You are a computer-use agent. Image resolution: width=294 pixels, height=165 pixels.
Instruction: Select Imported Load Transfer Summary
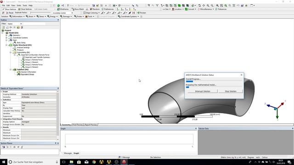(38, 57)
